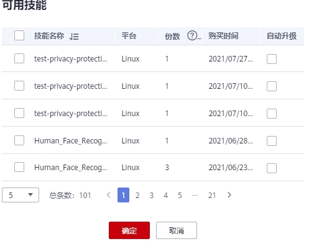
Task: Jump to page 21
Action: (x=212, y=195)
